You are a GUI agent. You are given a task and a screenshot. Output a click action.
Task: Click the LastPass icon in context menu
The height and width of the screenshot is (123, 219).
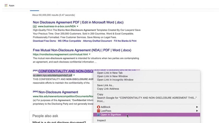pyautogui.click(x=98, y=111)
